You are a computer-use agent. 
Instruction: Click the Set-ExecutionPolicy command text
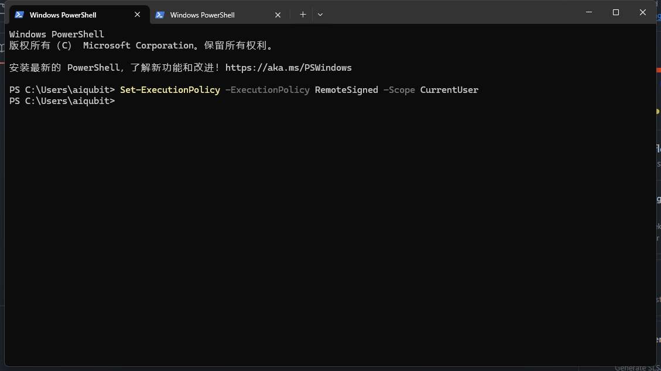click(x=170, y=90)
